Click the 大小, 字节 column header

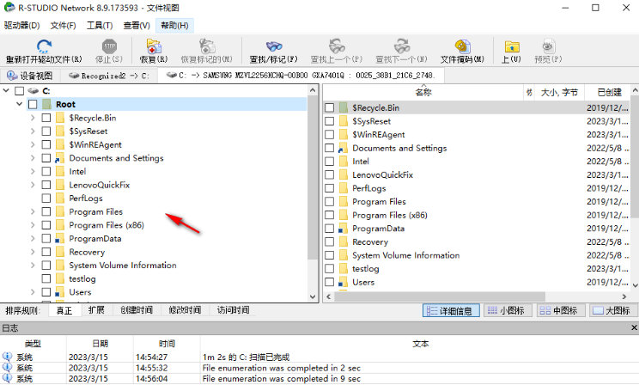click(559, 93)
